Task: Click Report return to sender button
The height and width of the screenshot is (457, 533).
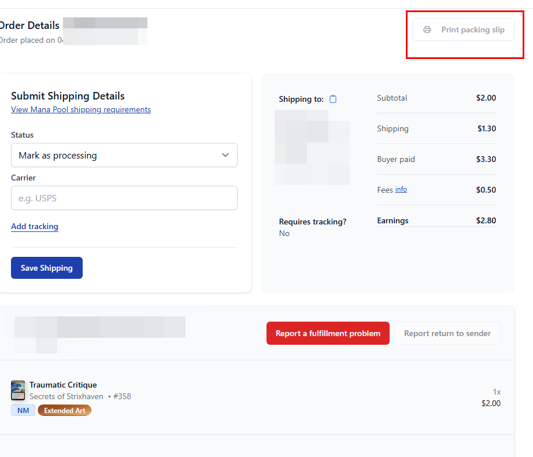Action: point(447,333)
